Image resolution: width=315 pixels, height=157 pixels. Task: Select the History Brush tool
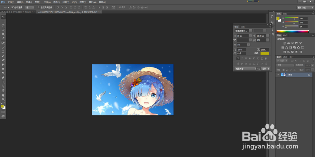(x=3, y=56)
